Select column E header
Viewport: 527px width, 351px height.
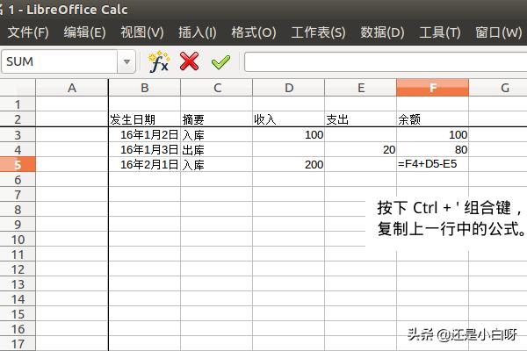click(361, 88)
